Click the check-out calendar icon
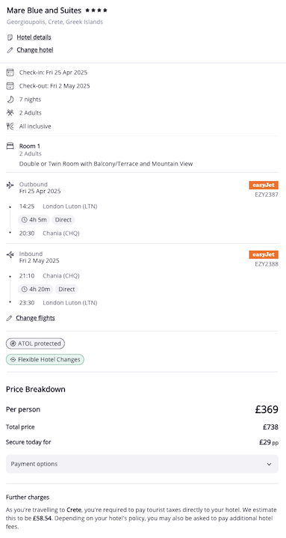The height and width of the screenshot is (538, 286). [x=10, y=86]
